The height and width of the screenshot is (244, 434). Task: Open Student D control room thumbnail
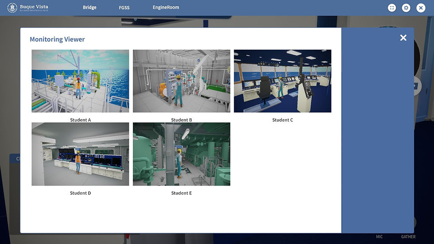[80, 154]
